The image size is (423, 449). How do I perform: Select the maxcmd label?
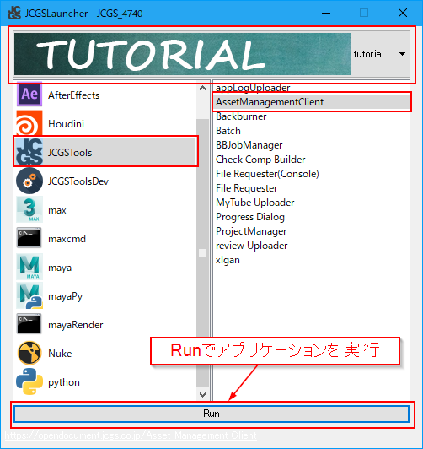[67, 239]
